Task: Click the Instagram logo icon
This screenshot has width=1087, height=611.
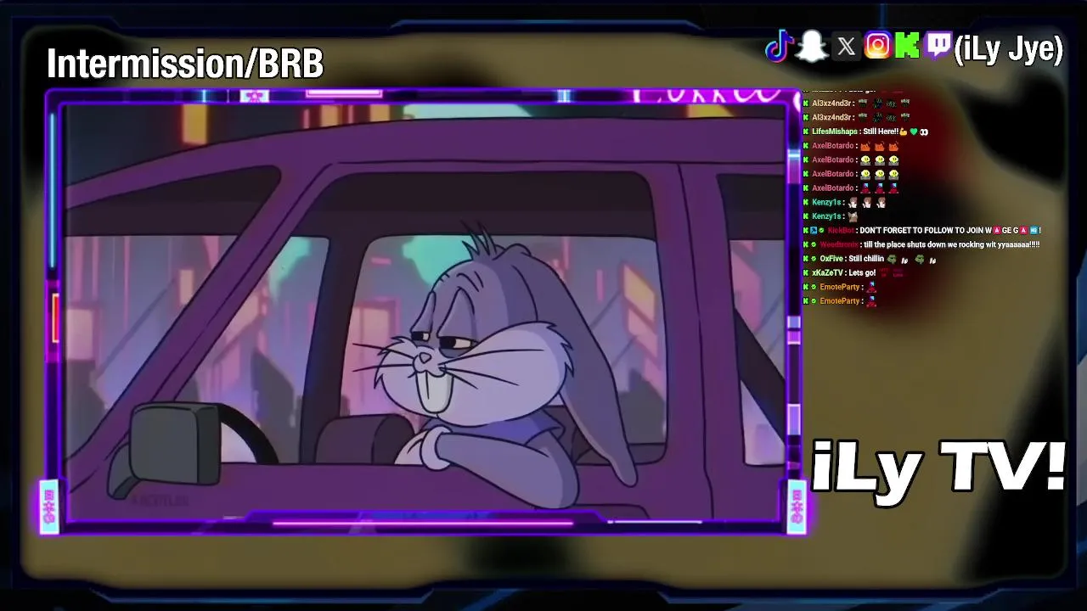Action: click(x=877, y=45)
